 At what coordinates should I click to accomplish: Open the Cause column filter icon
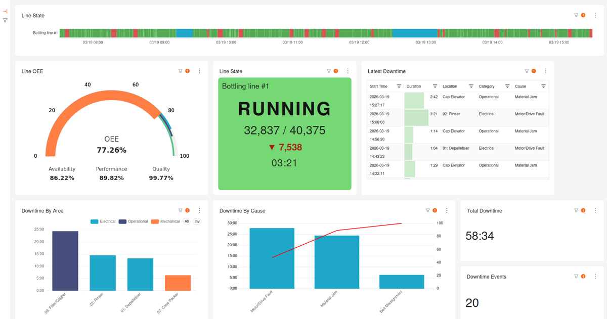543,86
